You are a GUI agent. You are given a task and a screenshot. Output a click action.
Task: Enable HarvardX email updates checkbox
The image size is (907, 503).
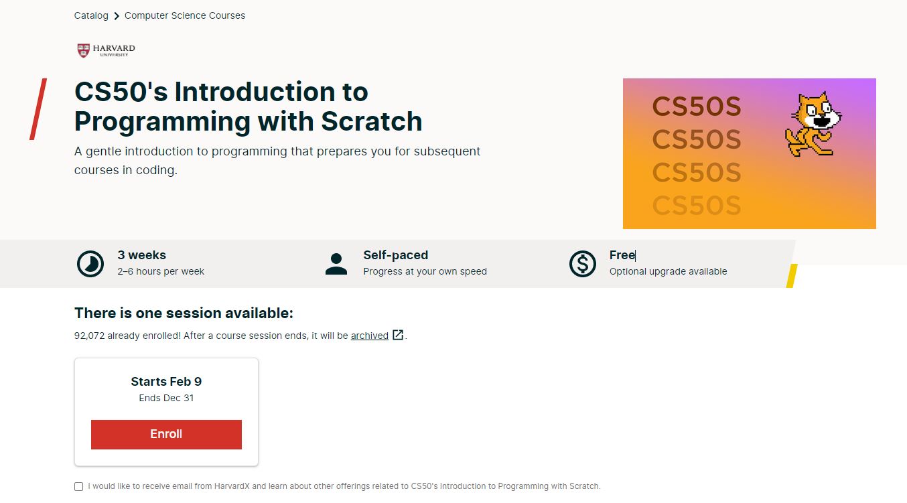click(78, 486)
